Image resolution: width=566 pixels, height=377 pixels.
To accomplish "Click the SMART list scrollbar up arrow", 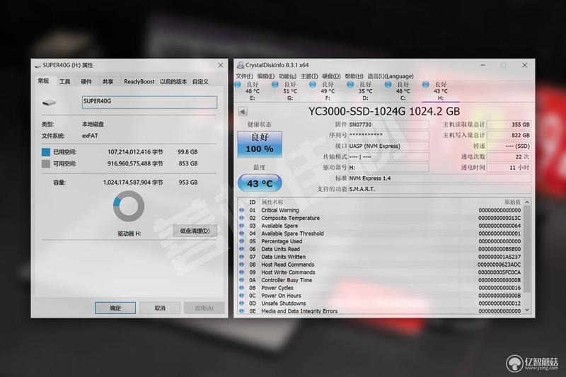I will [527, 202].
